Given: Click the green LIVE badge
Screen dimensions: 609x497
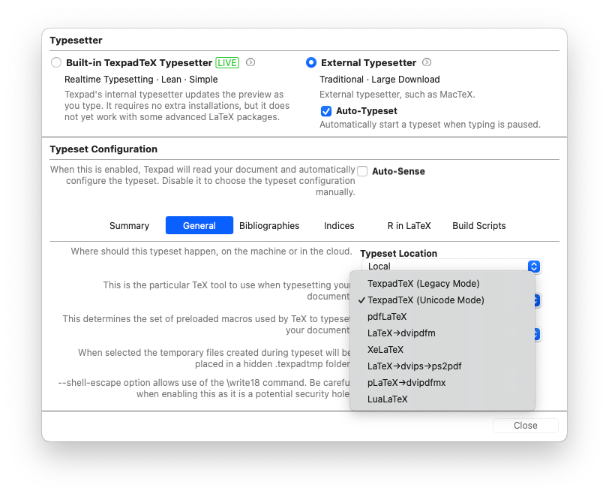Looking at the screenshot, I should click(227, 62).
